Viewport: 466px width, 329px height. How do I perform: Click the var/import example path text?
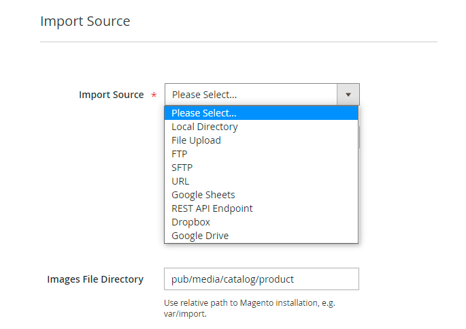184,314
